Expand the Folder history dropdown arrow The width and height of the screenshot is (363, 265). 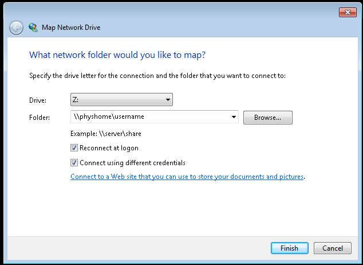click(x=234, y=117)
